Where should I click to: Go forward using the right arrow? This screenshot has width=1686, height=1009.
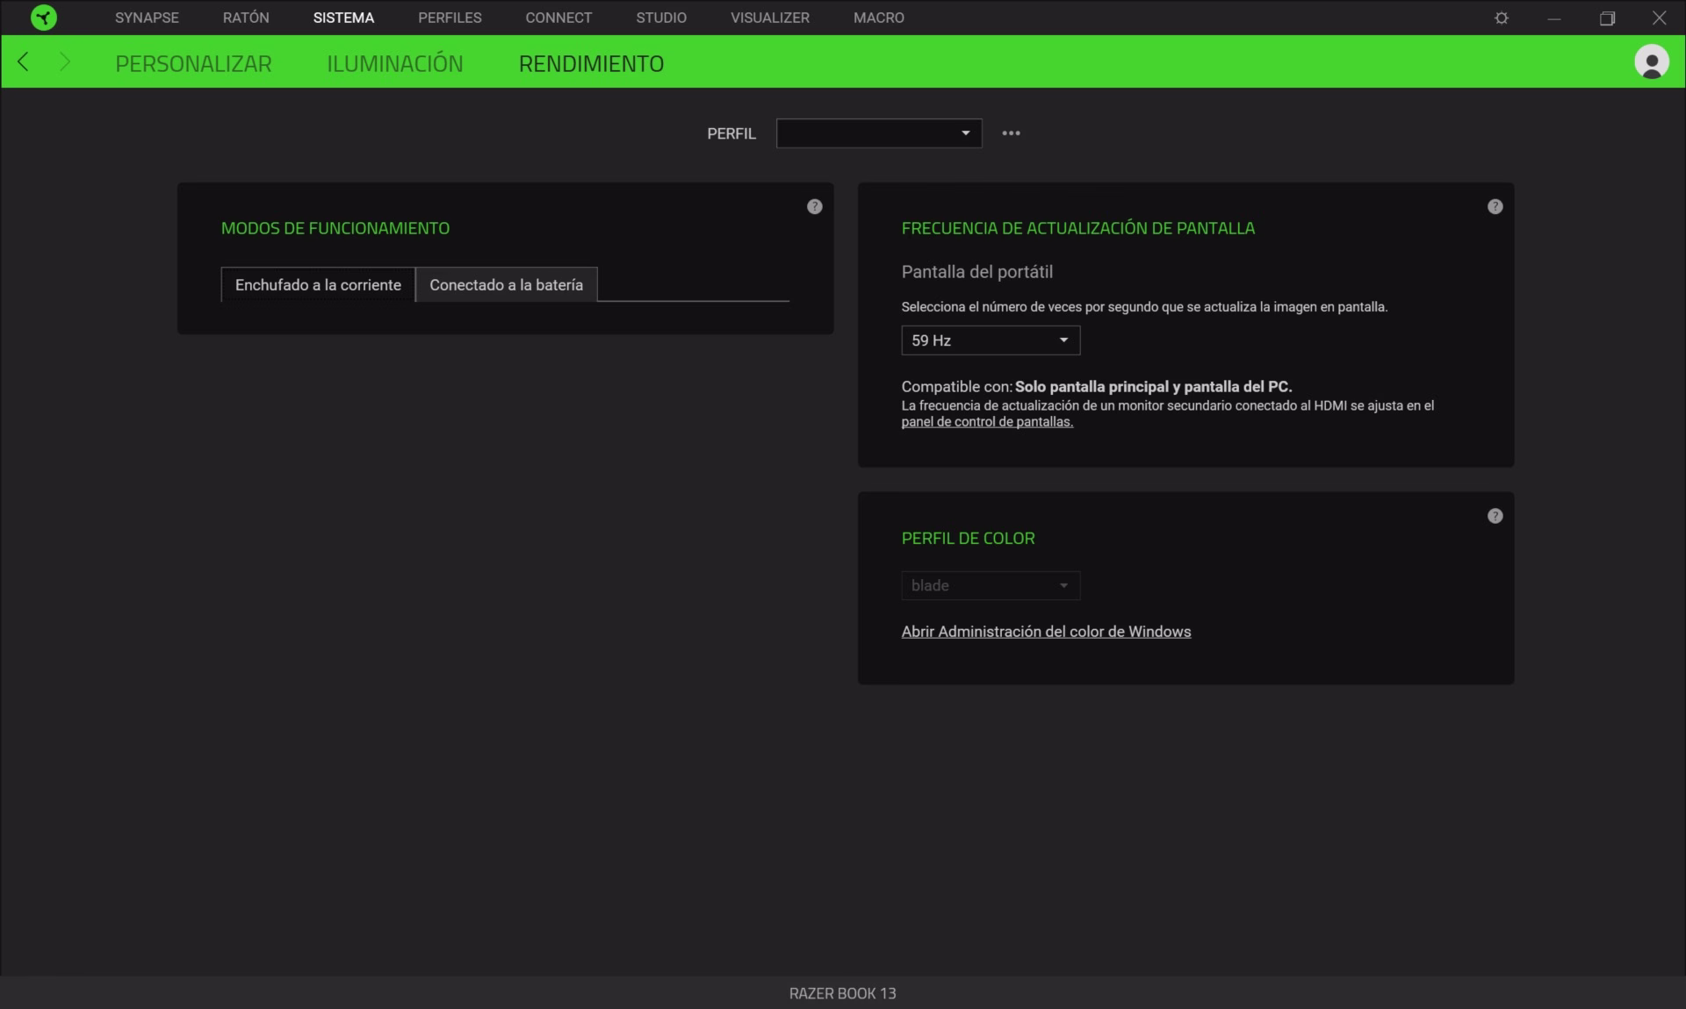coord(64,62)
